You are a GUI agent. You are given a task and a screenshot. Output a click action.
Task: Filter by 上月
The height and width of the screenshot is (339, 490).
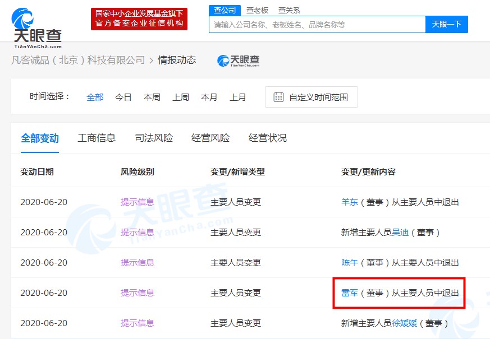coord(237,97)
